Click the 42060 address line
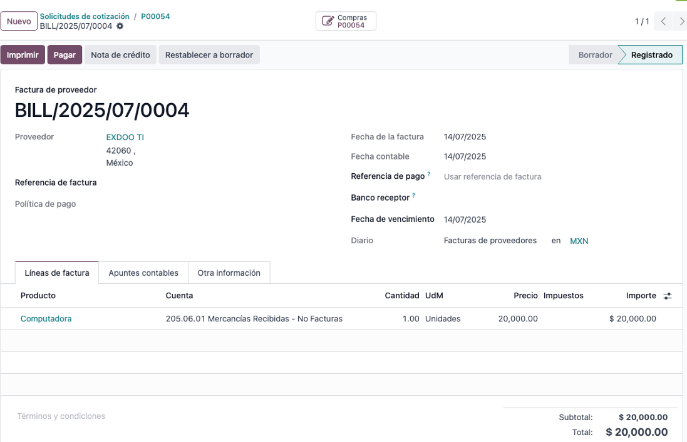This screenshot has width=687, height=442. (120, 151)
